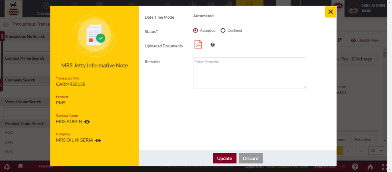Open the MRS ADMIN user avatar menu
392x172 pixels.
click(353, 9)
